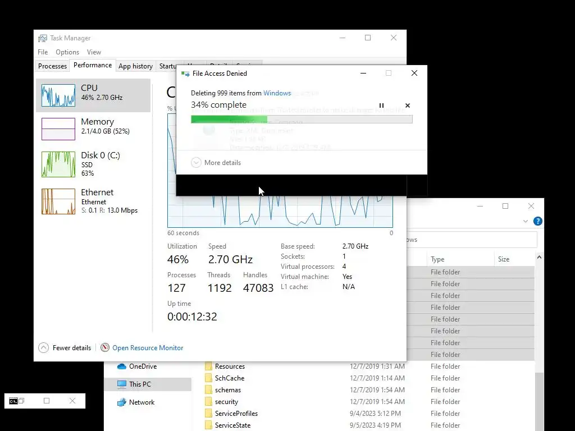The width and height of the screenshot is (575, 431).
Task: Click the CPU utilization line graph
Action: pos(280,212)
